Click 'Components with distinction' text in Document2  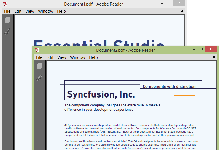(x=169, y=86)
